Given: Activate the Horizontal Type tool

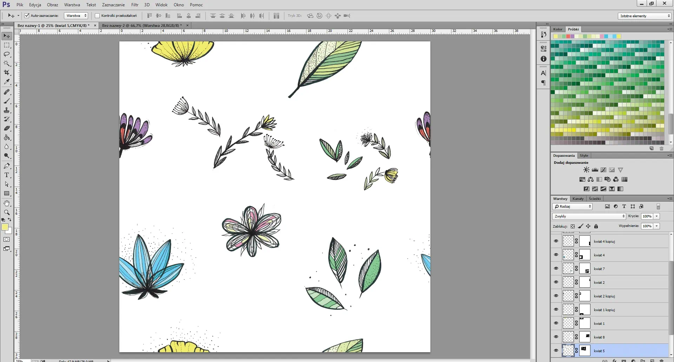Looking at the screenshot, I should pyautogui.click(x=7, y=175).
